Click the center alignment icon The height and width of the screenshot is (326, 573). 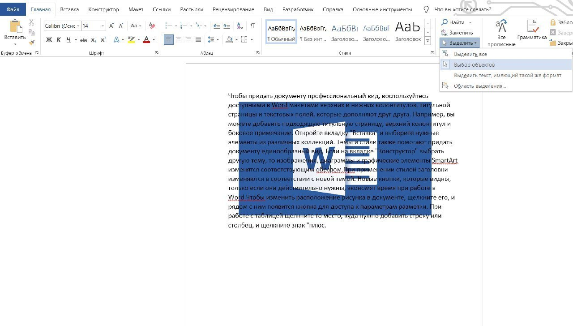pos(178,40)
